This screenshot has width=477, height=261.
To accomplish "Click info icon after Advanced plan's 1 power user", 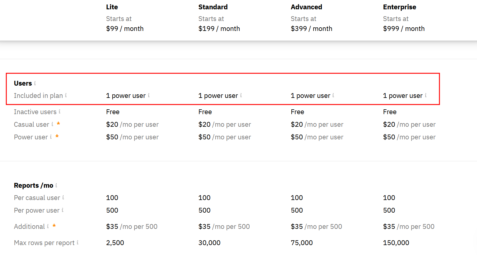I will click(x=333, y=95).
